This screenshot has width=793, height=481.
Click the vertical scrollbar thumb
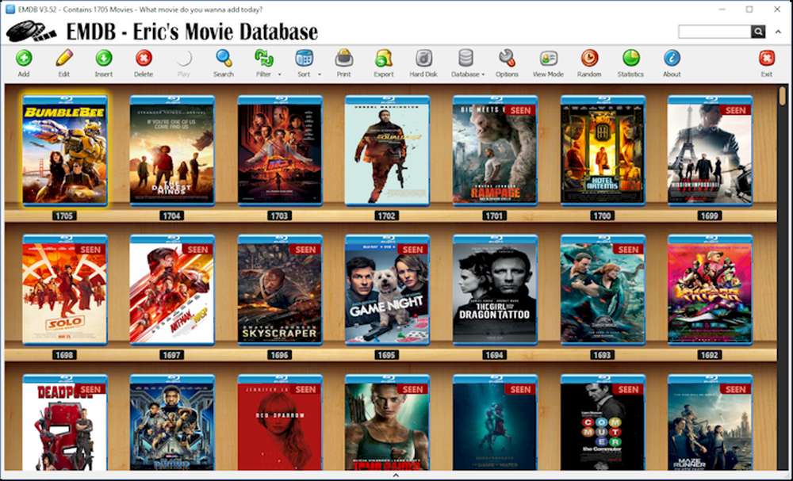[x=783, y=96]
